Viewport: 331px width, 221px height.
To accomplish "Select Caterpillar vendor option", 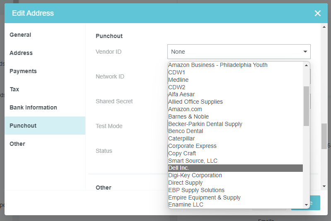I will click(181, 138).
